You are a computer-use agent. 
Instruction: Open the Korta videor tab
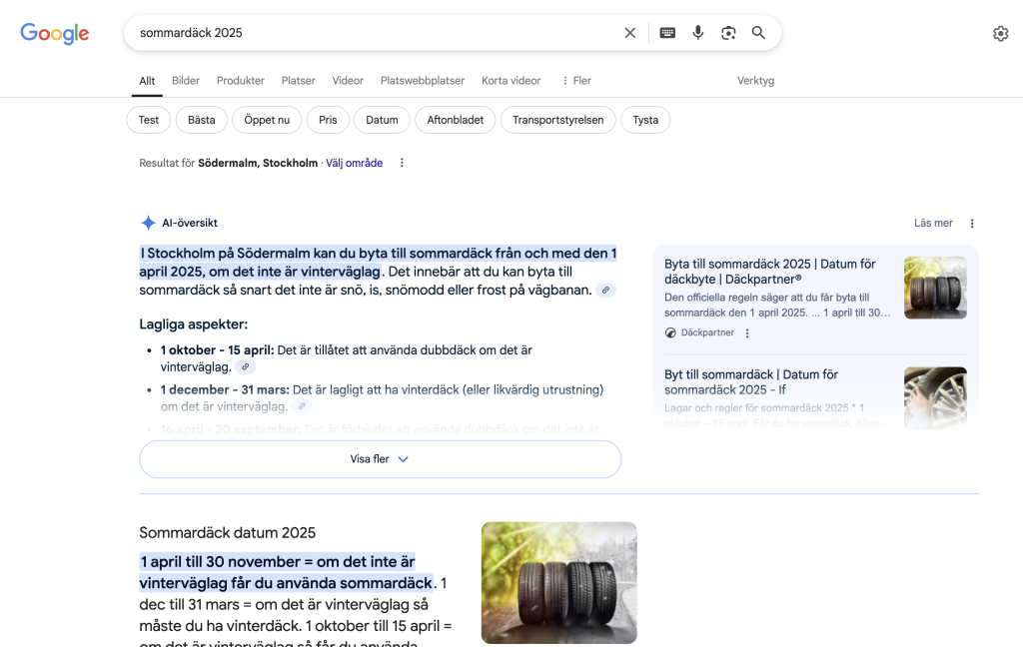[511, 81]
